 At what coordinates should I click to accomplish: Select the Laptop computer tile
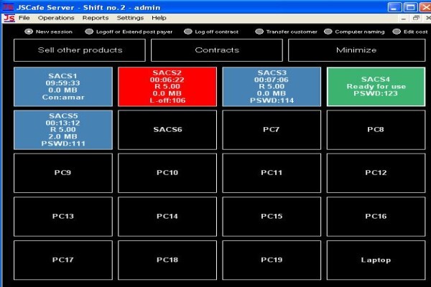[x=376, y=260]
